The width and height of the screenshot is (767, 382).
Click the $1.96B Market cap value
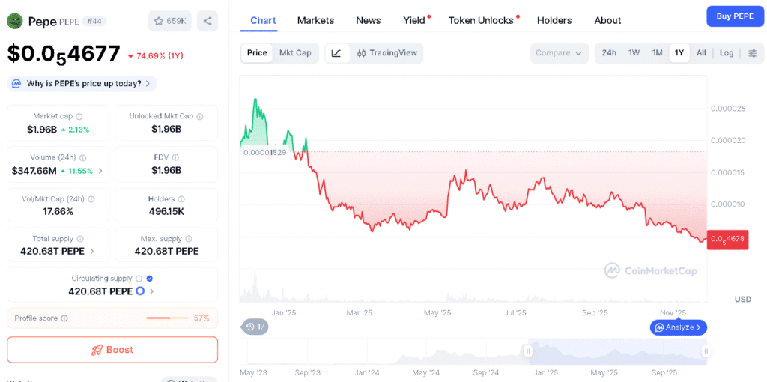tap(42, 130)
